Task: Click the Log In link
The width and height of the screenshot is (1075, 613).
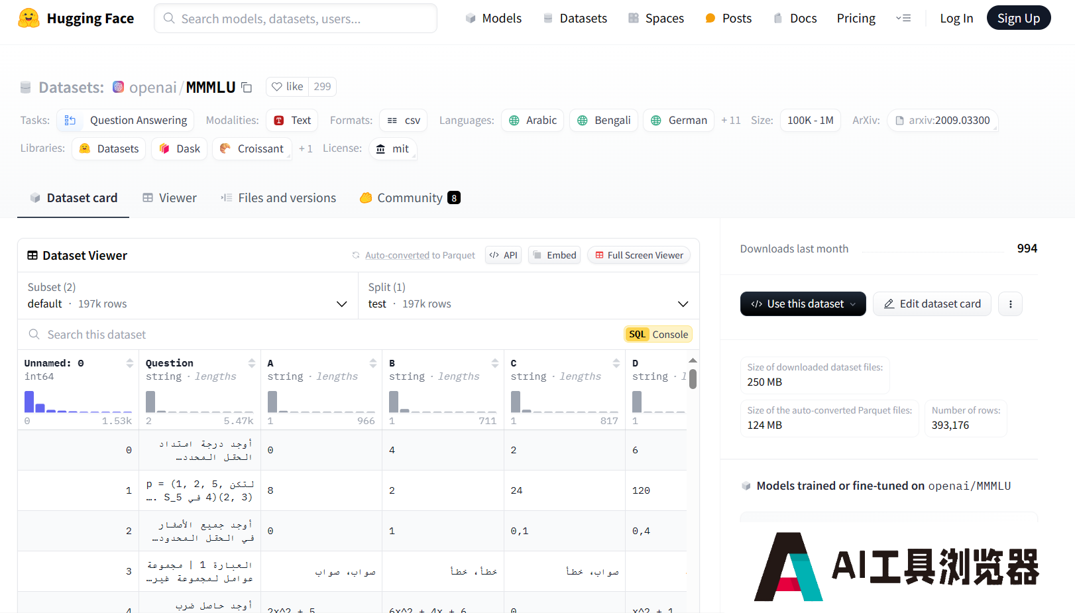Action: 956,19
